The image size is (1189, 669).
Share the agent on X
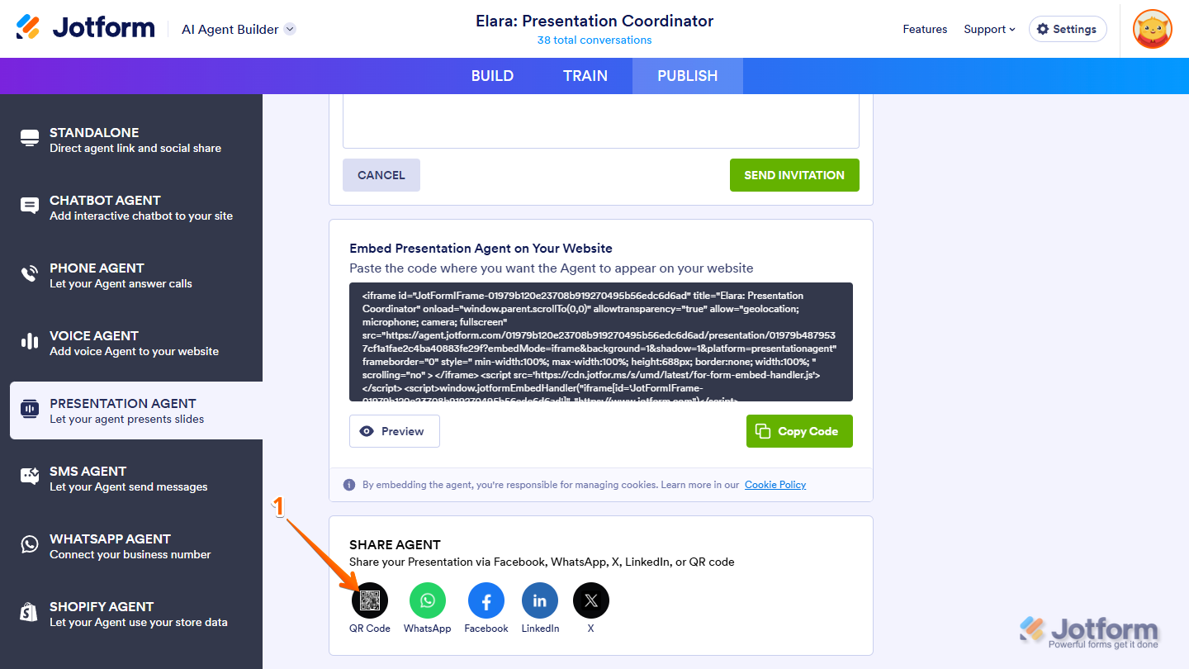(591, 600)
